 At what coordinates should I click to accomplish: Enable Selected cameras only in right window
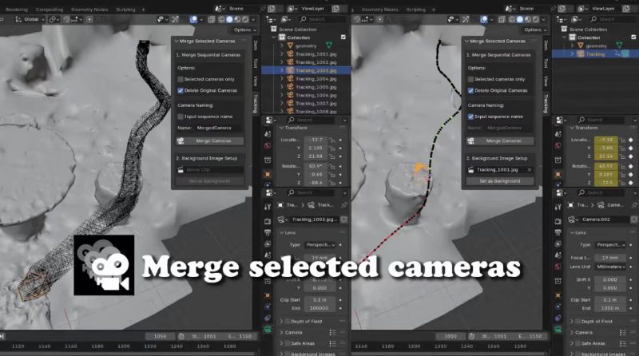(470, 79)
